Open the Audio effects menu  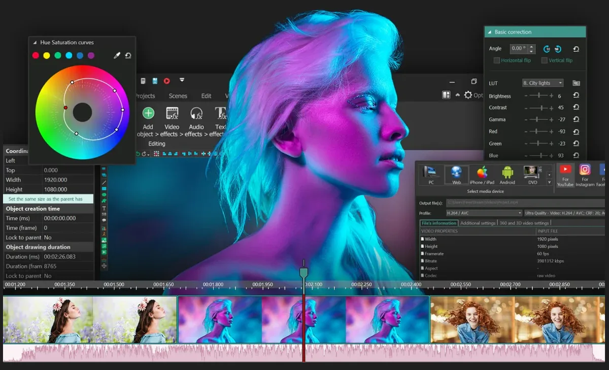coord(196,113)
